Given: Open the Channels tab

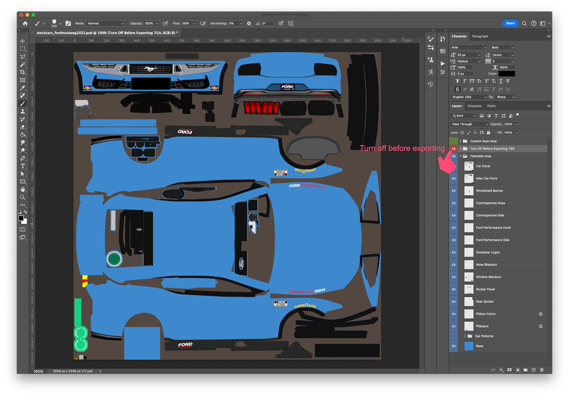Looking at the screenshot, I should 474,106.
